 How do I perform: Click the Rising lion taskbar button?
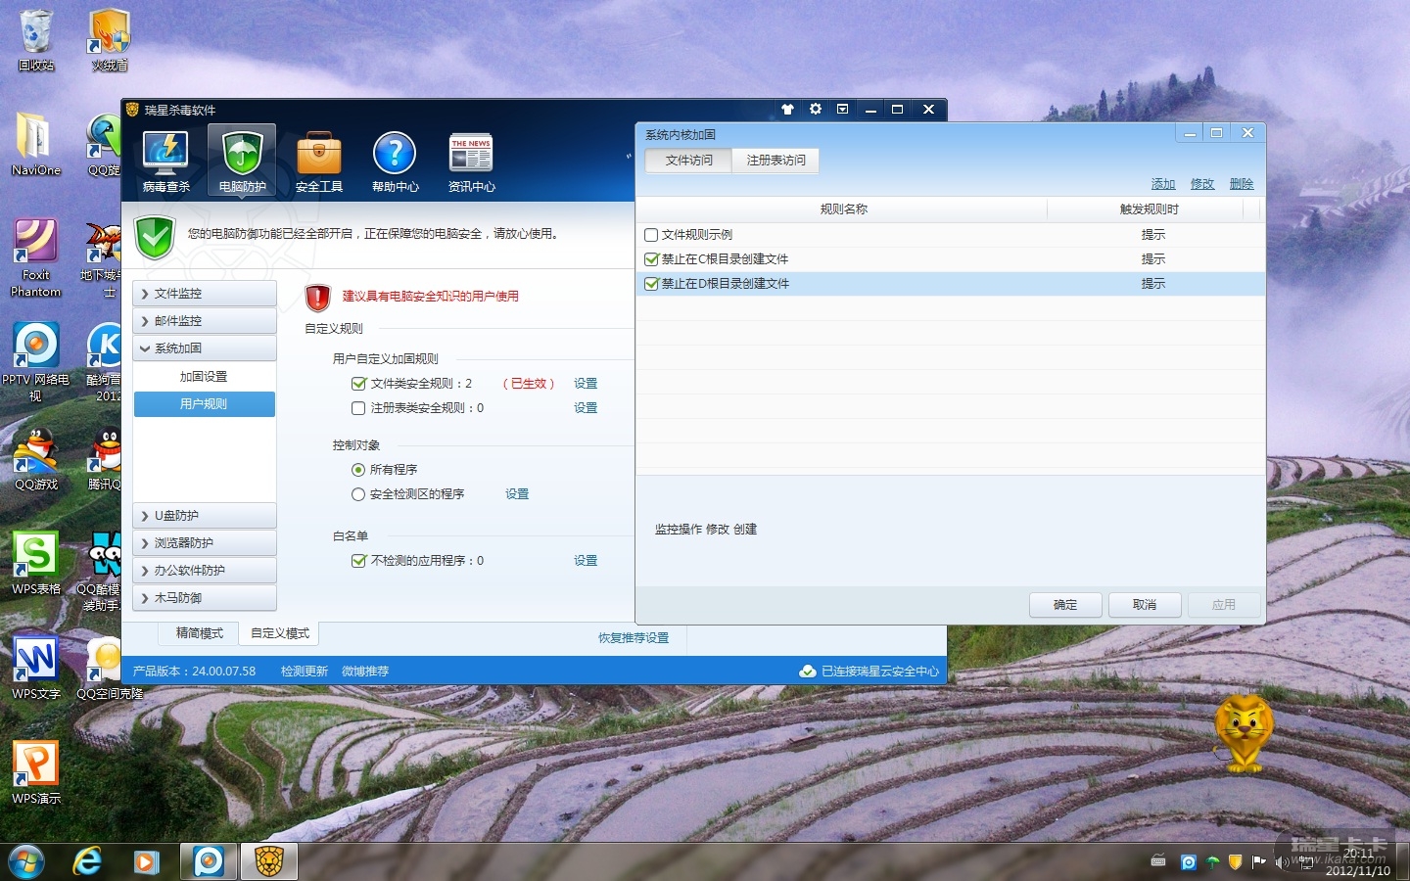[269, 861]
